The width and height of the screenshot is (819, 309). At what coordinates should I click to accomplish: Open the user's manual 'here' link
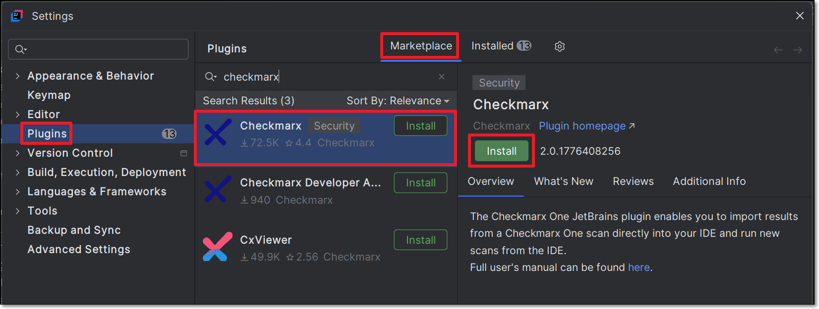point(639,267)
